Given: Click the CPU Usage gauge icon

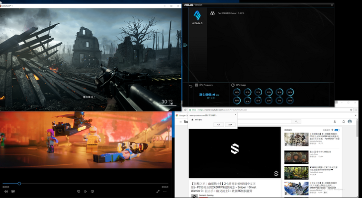Looking at the screenshot, I should coord(233,85).
